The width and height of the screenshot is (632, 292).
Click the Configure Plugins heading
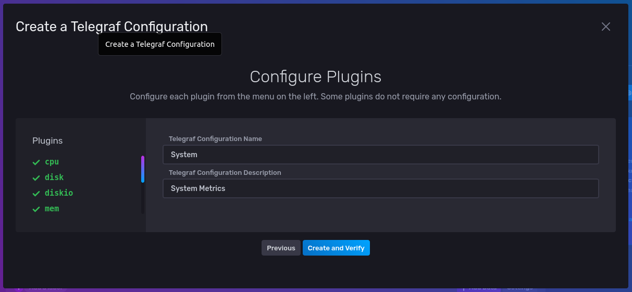pyautogui.click(x=315, y=77)
